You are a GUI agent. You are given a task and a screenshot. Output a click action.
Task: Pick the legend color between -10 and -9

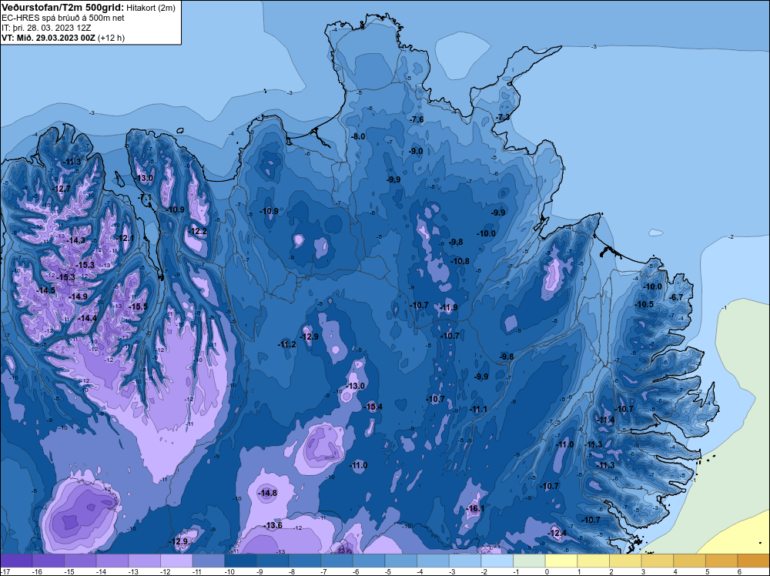point(240,561)
